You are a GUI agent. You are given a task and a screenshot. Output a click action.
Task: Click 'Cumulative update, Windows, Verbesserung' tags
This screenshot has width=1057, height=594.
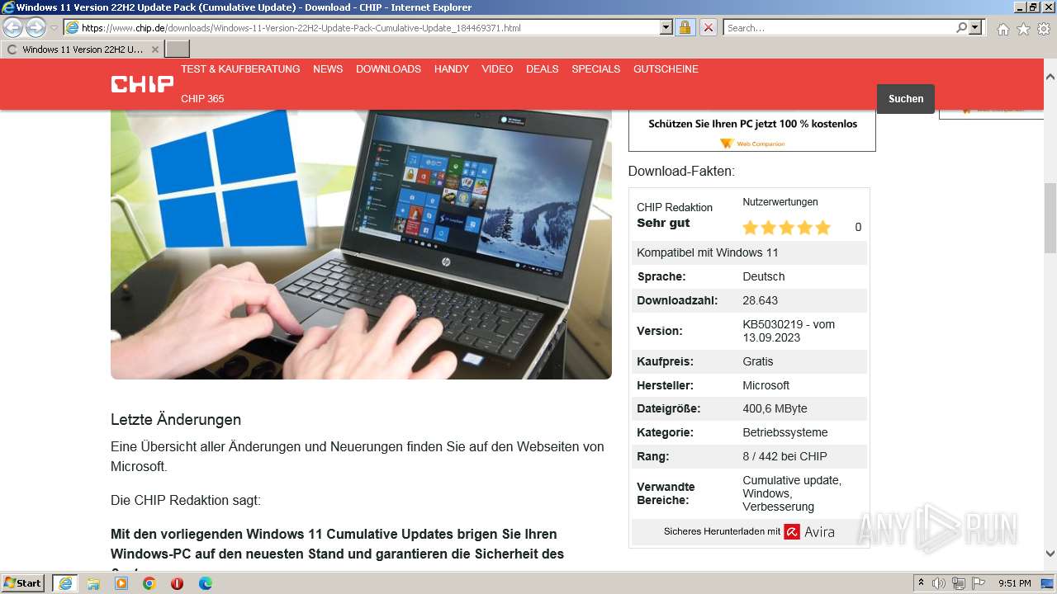pyautogui.click(x=792, y=493)
